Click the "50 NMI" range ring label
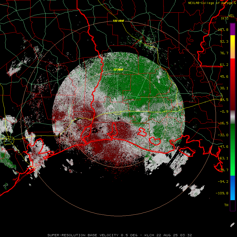 [x=118, y=70]
